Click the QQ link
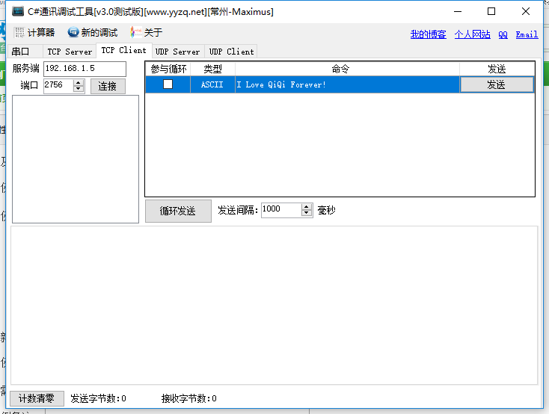The height and width of the screenshot is (414, 549). pos(503,34)
